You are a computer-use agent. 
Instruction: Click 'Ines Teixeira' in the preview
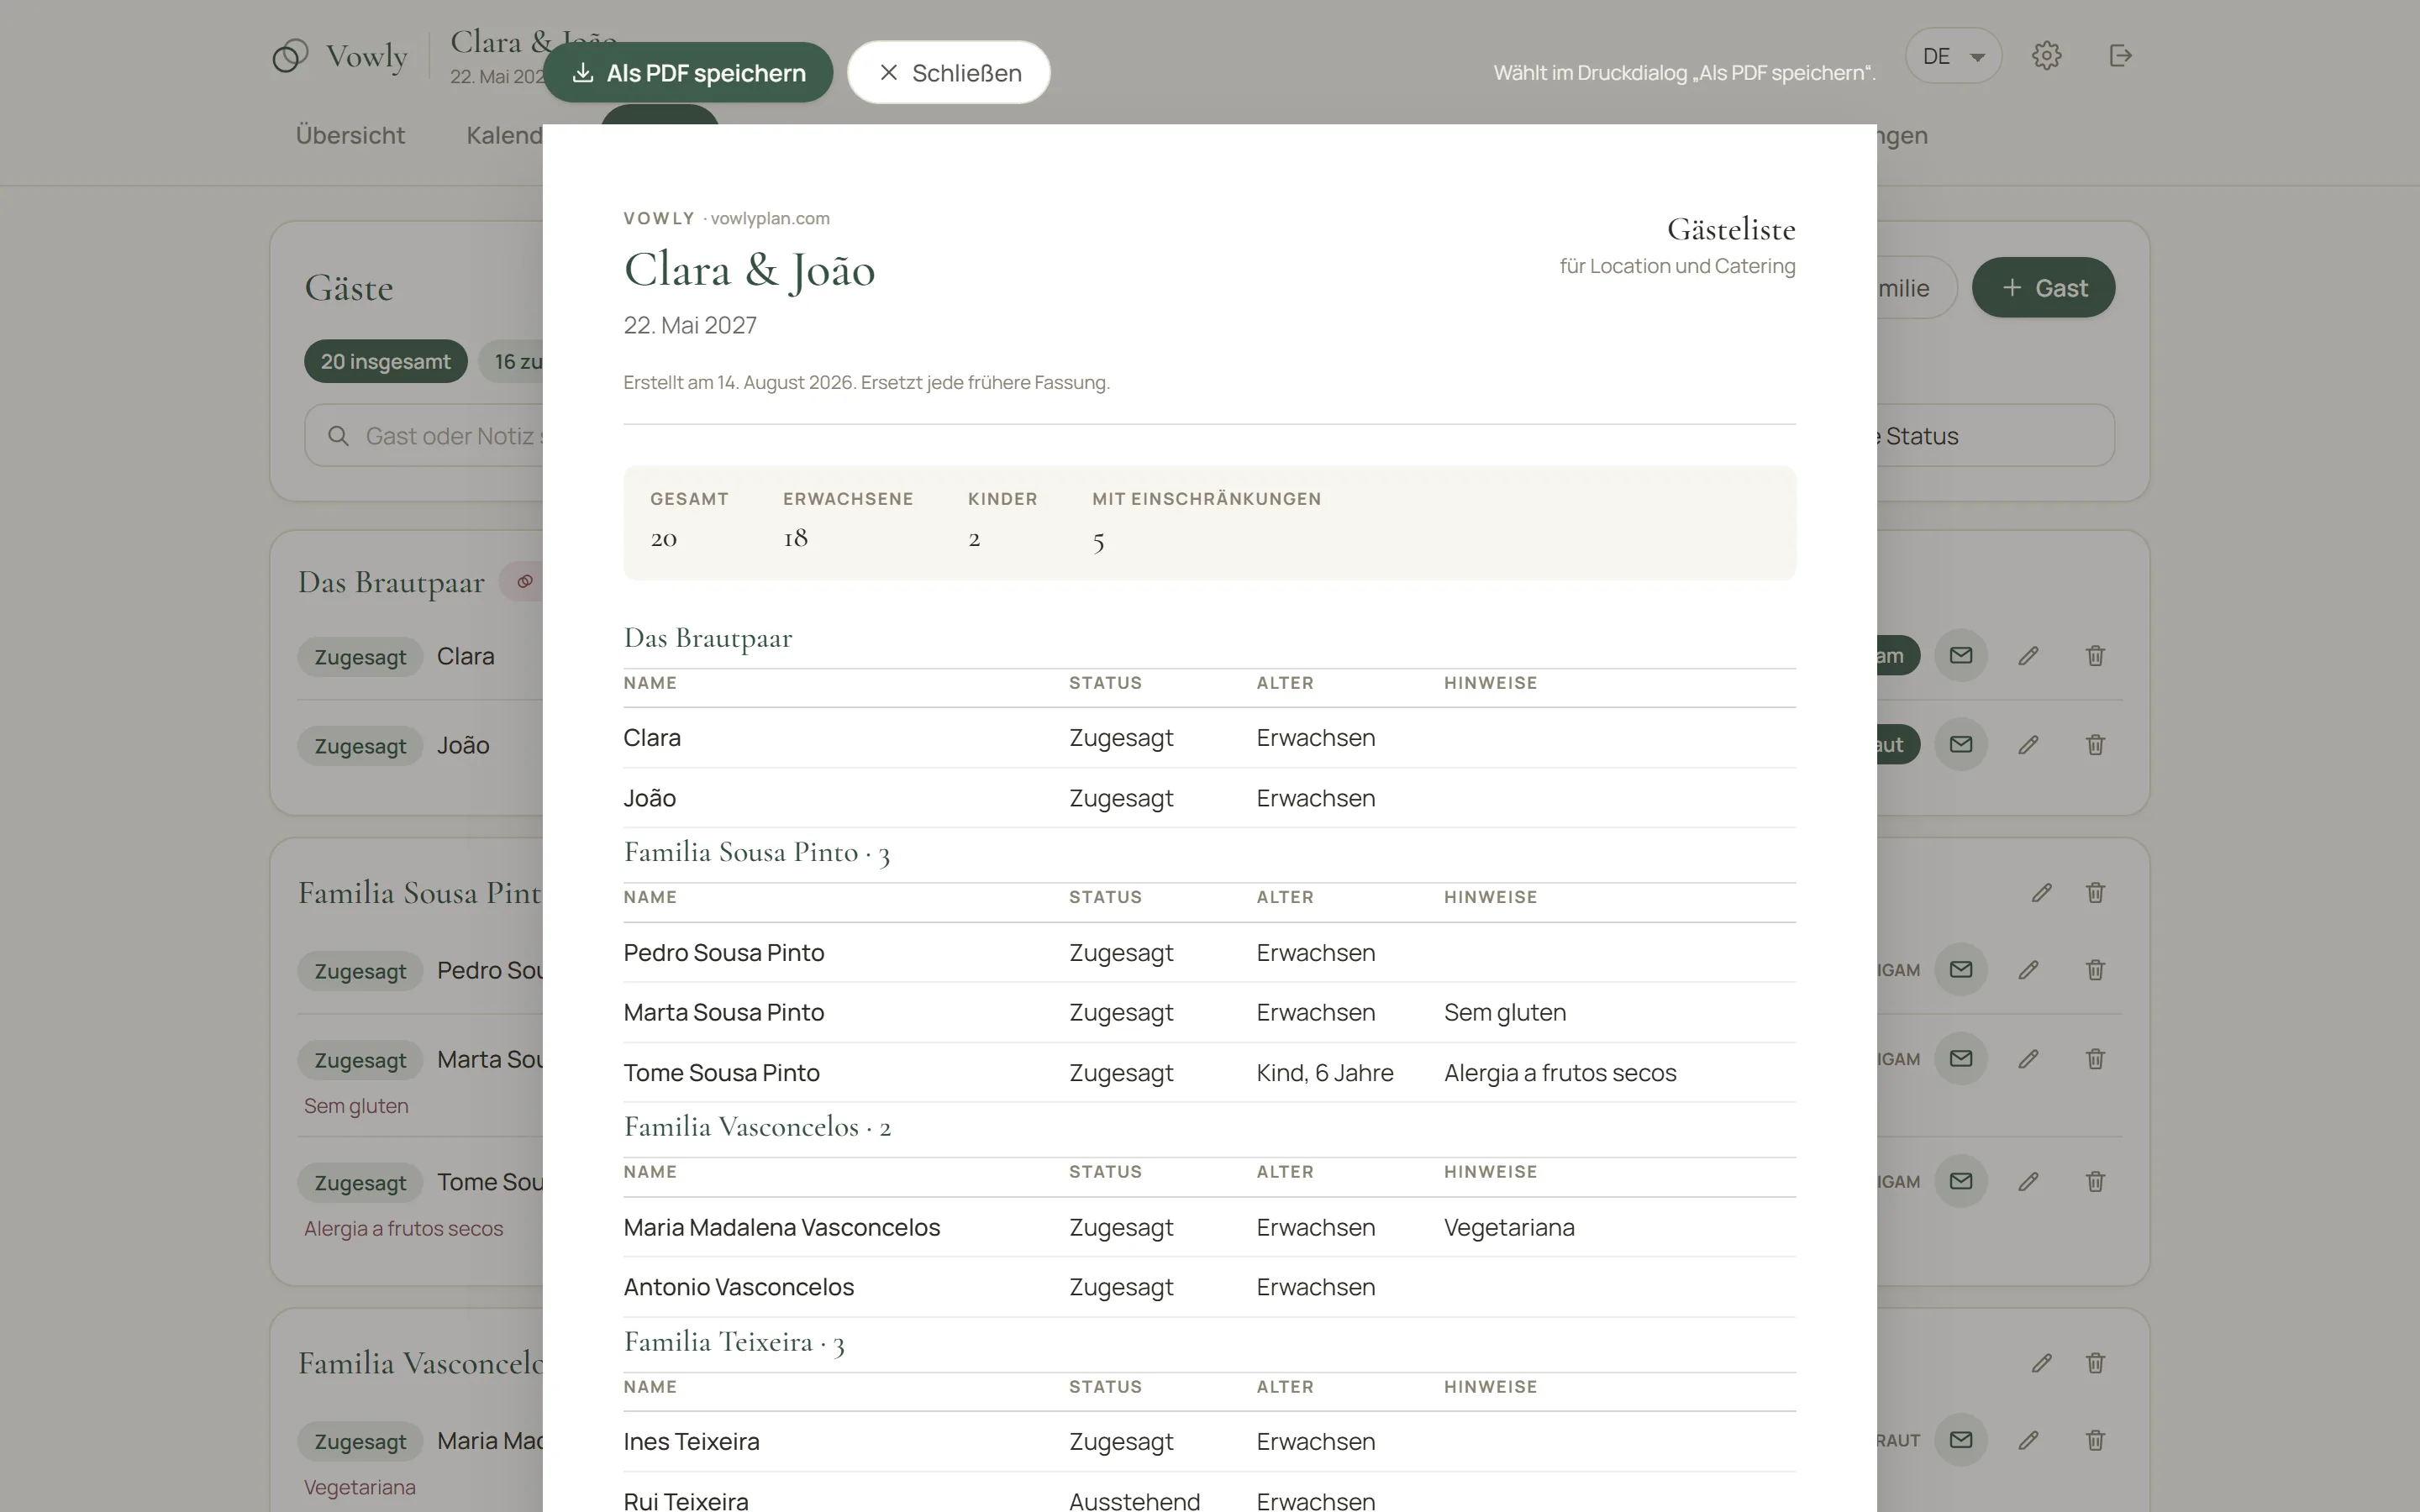click(692, 1442)
